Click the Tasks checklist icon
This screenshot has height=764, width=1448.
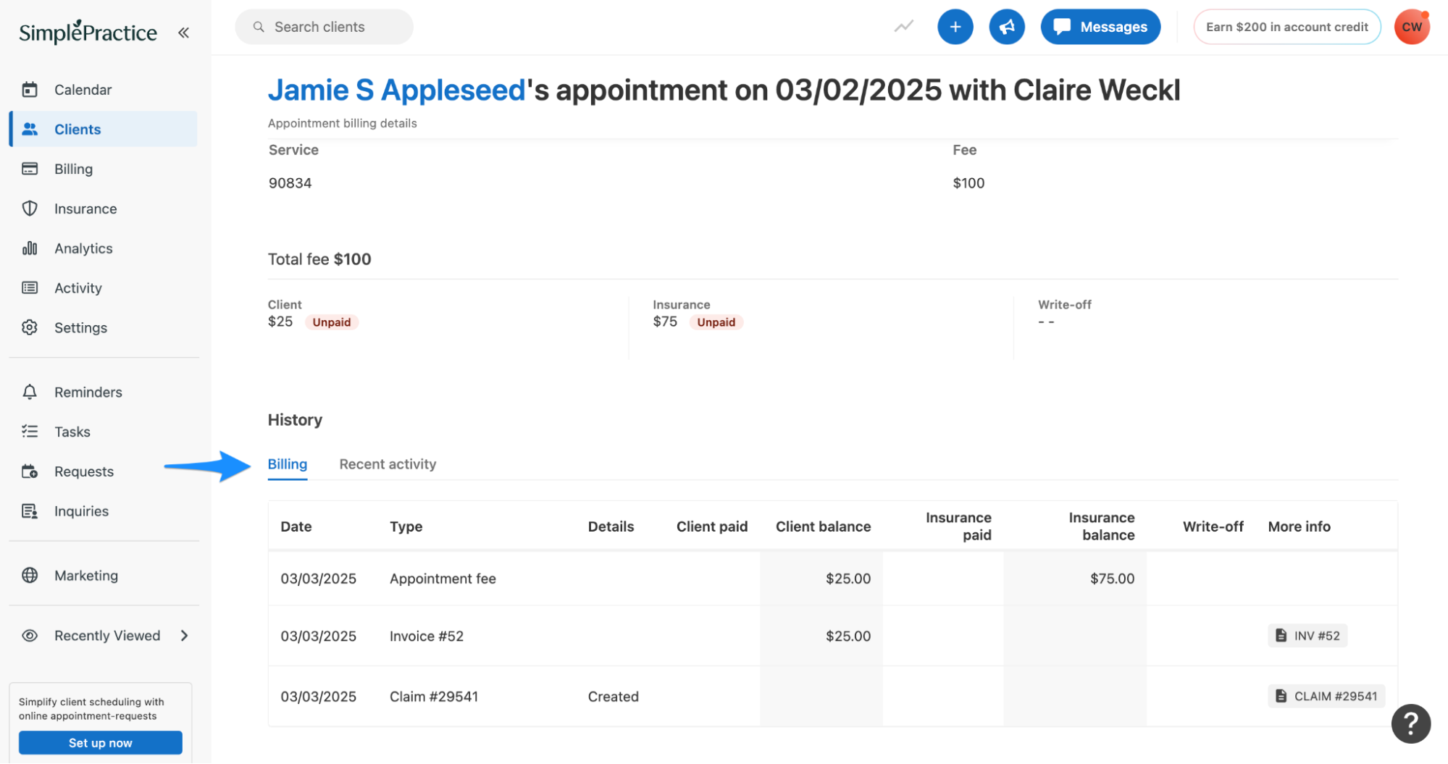pos(30,432)
